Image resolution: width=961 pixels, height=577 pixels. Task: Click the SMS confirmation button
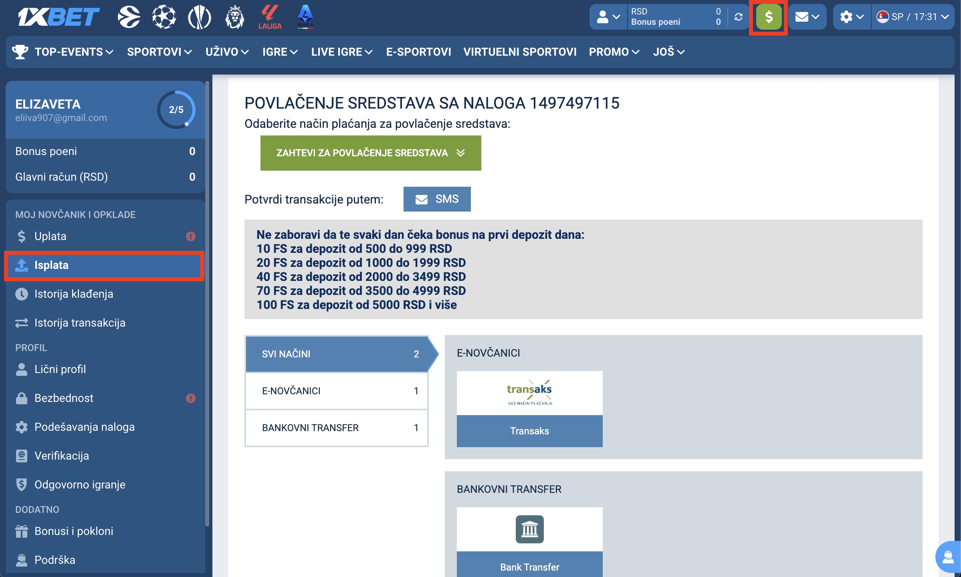437,199
